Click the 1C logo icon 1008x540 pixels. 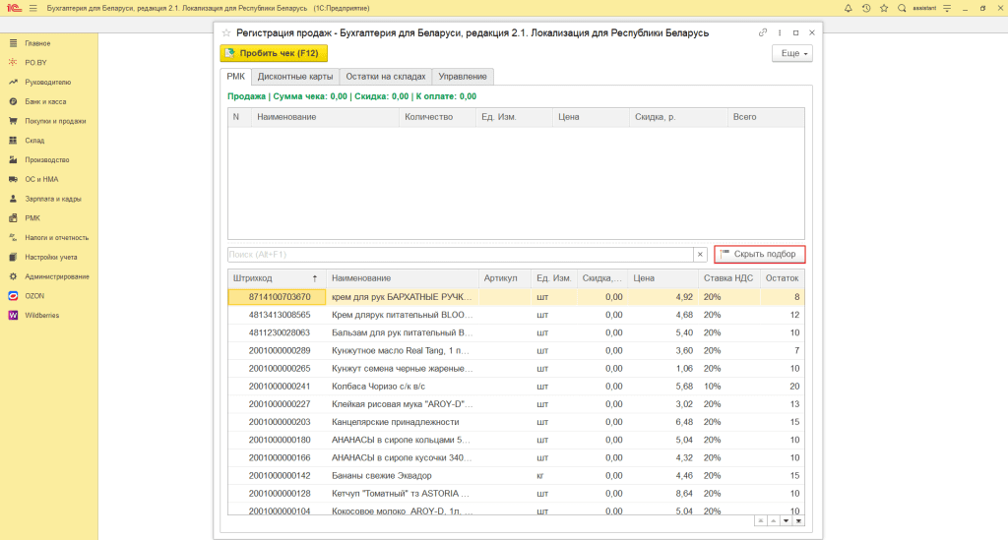pos(14,8)
